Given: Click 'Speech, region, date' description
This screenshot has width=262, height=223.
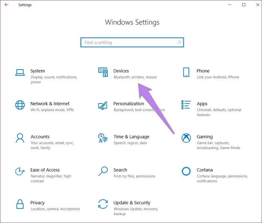Looking at the screenshot, I should point(130,143).
